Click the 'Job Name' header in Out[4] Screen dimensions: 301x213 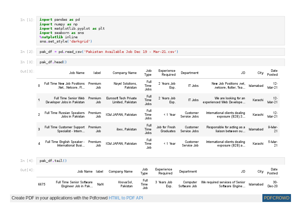85,172
